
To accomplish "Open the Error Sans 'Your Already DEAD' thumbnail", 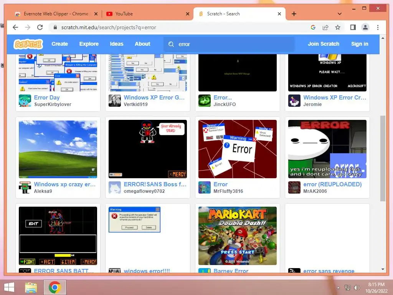I will tap(148, 149).
